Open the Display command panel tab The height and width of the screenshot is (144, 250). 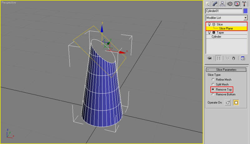(x=237, y=4)
